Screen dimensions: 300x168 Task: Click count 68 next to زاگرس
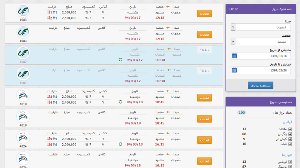coord(244,134)
